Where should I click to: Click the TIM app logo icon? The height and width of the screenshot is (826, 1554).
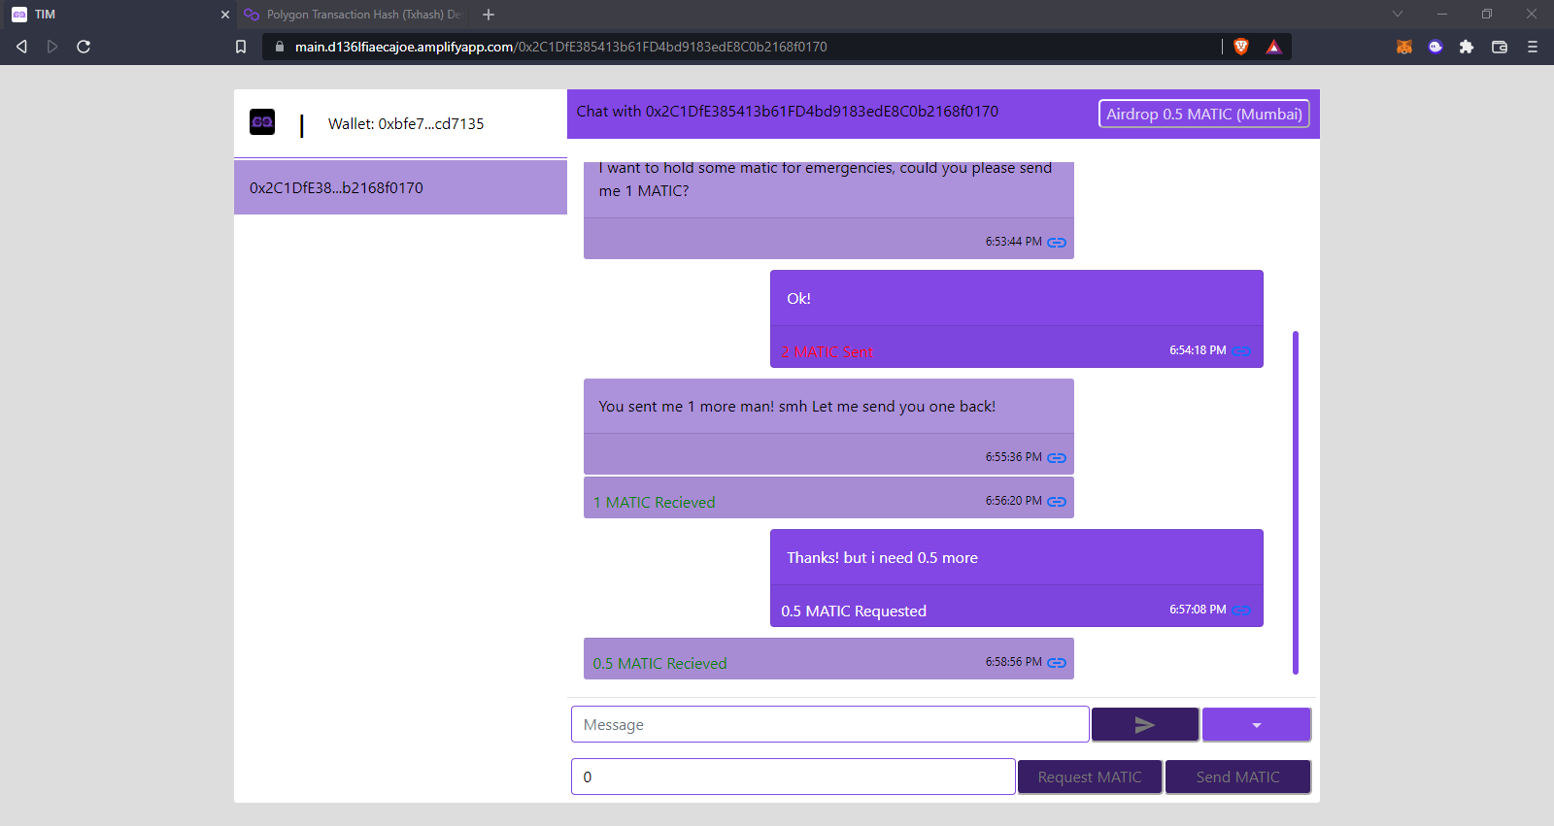pyautogui.click(x=262, y=122)
